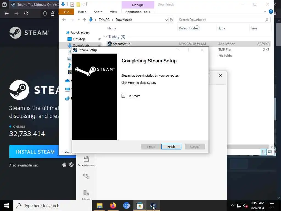Click the search magnifier icon in Explorer
This screenshot has height=211, width=281.
pos(266,20)
